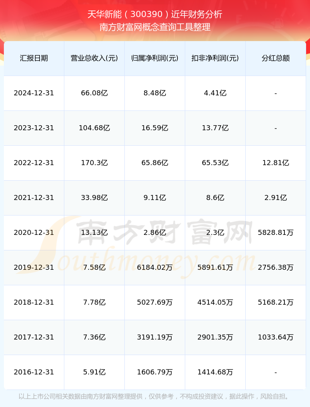Click the value 2901.35万
310x407 pixels.
[x=215, y=338]
